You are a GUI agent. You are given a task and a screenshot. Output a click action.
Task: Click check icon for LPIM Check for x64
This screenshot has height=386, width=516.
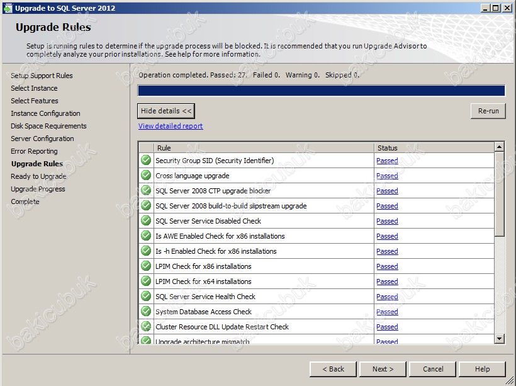tap(146, 281)
